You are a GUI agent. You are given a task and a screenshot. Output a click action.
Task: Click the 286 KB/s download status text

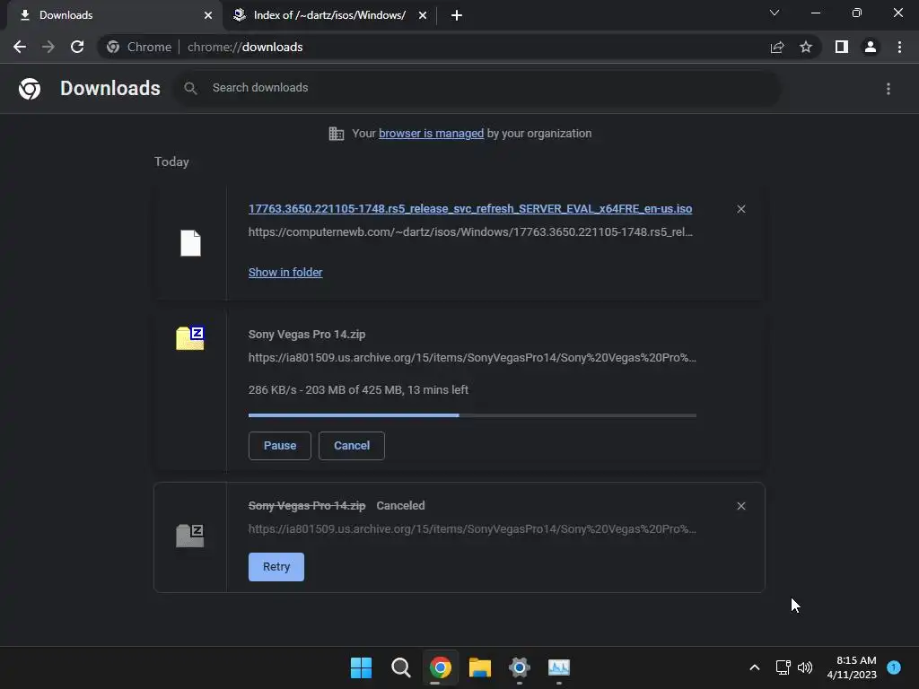coord(358,390)
